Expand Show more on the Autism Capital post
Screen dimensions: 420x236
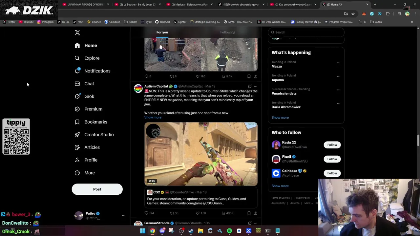click(153, 117)
